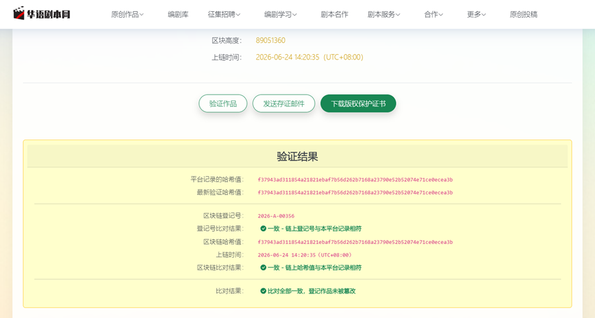Select the block height value 89051360

click(270, 40)
